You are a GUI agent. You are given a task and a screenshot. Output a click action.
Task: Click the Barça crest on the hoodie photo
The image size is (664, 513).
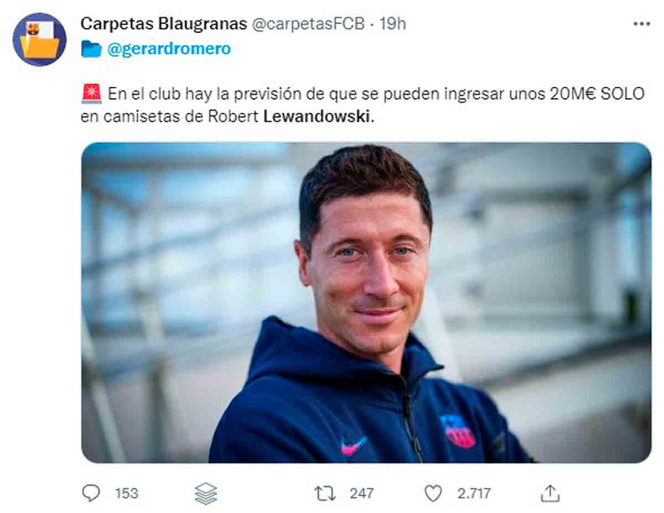pyautogui.click(x=458, y=431)
